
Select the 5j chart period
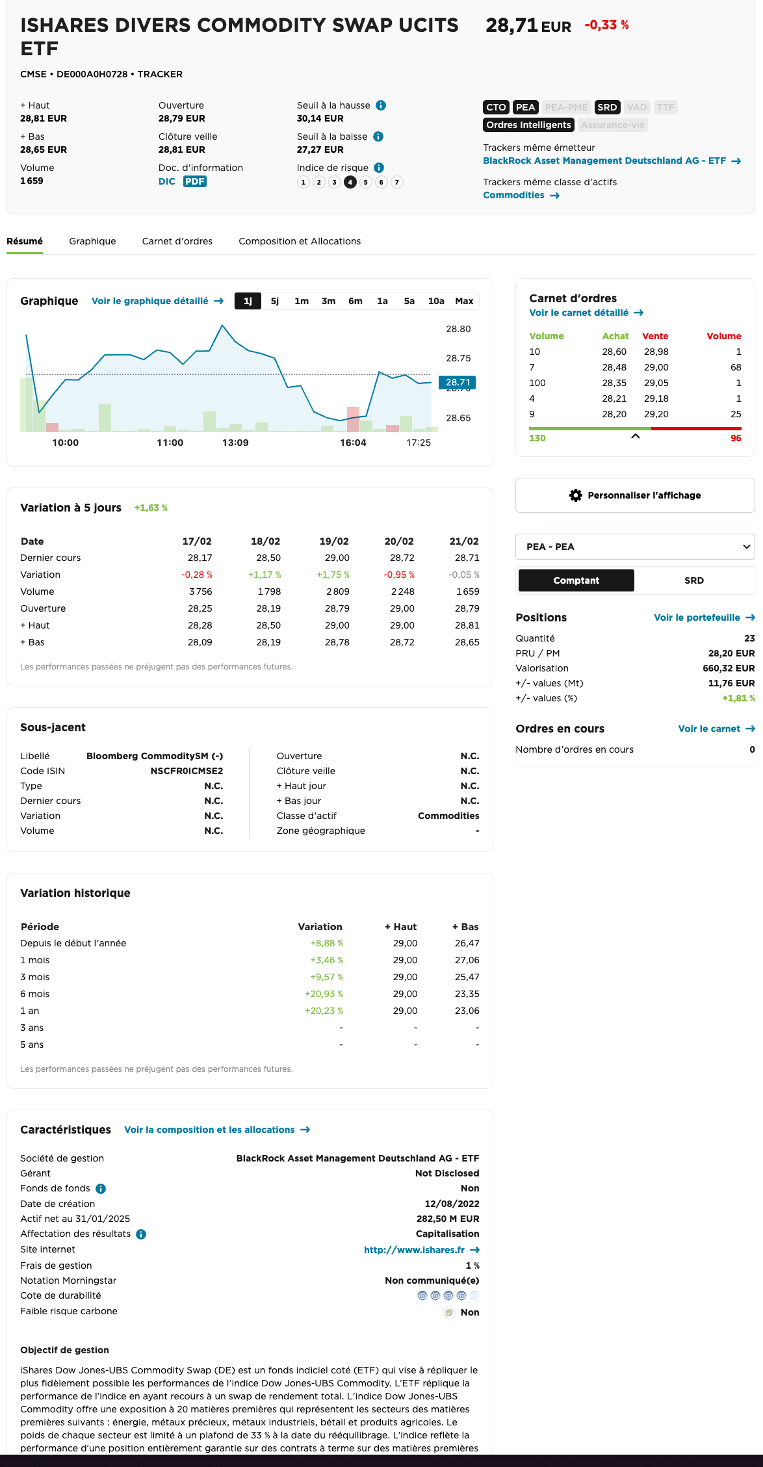tap(275, 301)
